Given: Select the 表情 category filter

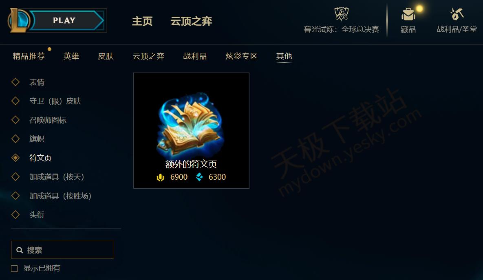Looking at the screenshot, I should pos(37,82).
